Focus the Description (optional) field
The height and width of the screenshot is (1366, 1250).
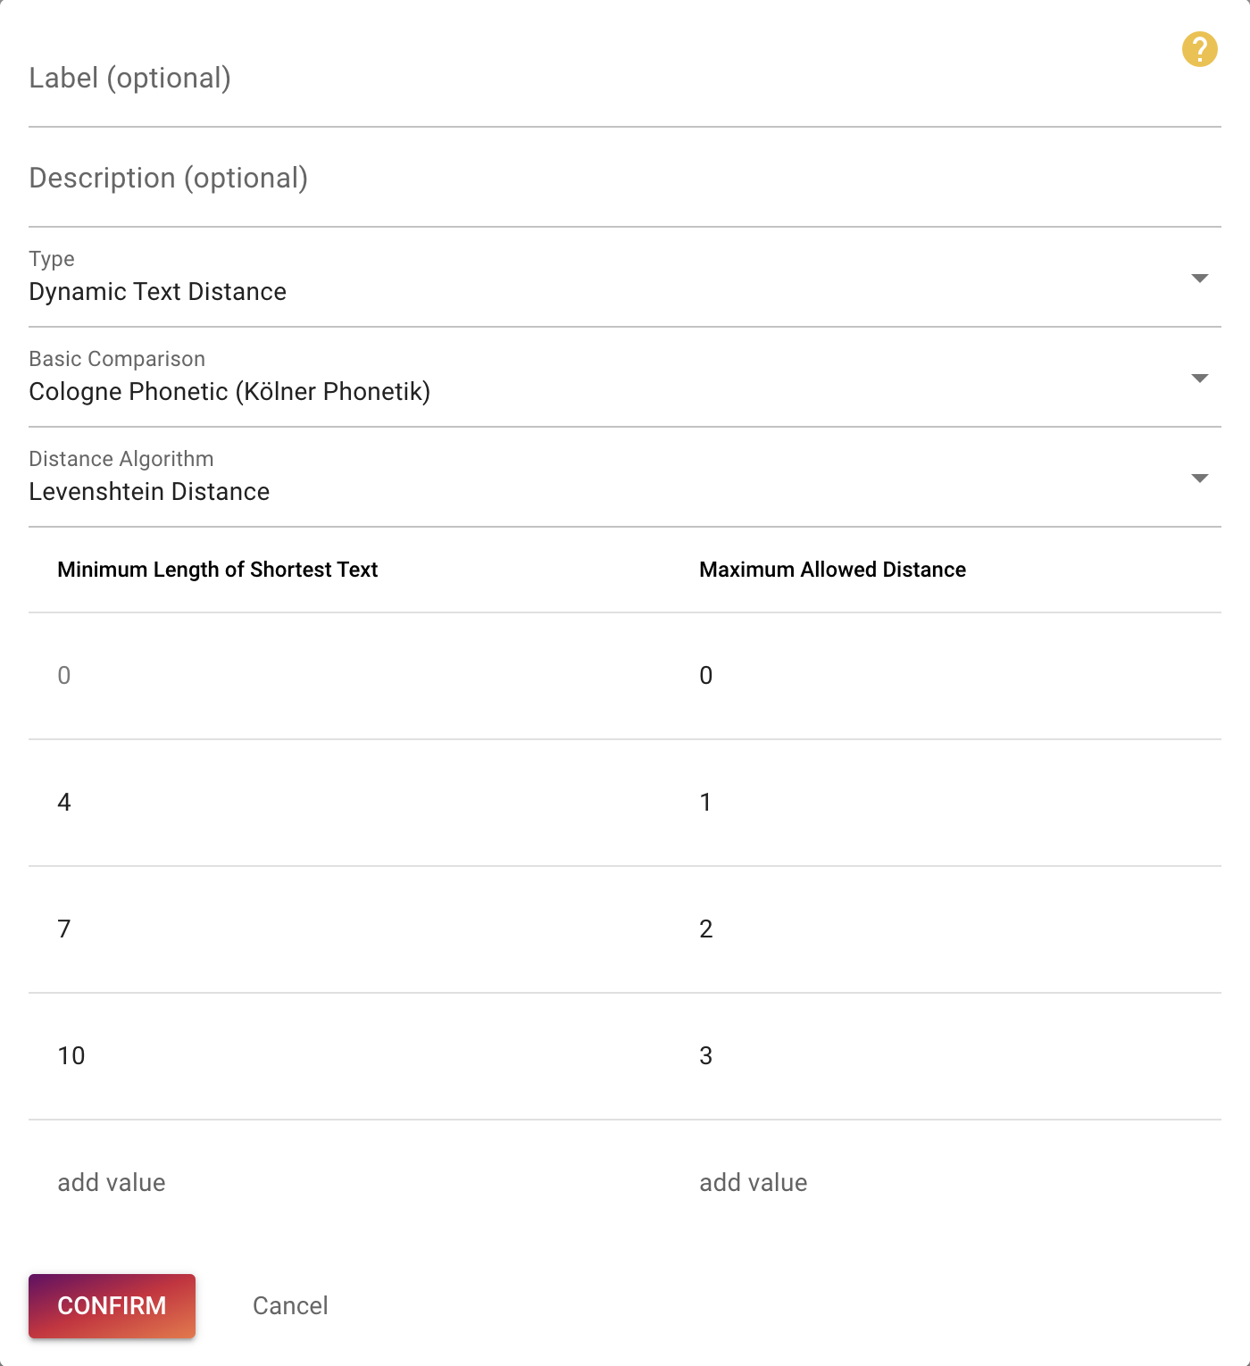[625, 178]
